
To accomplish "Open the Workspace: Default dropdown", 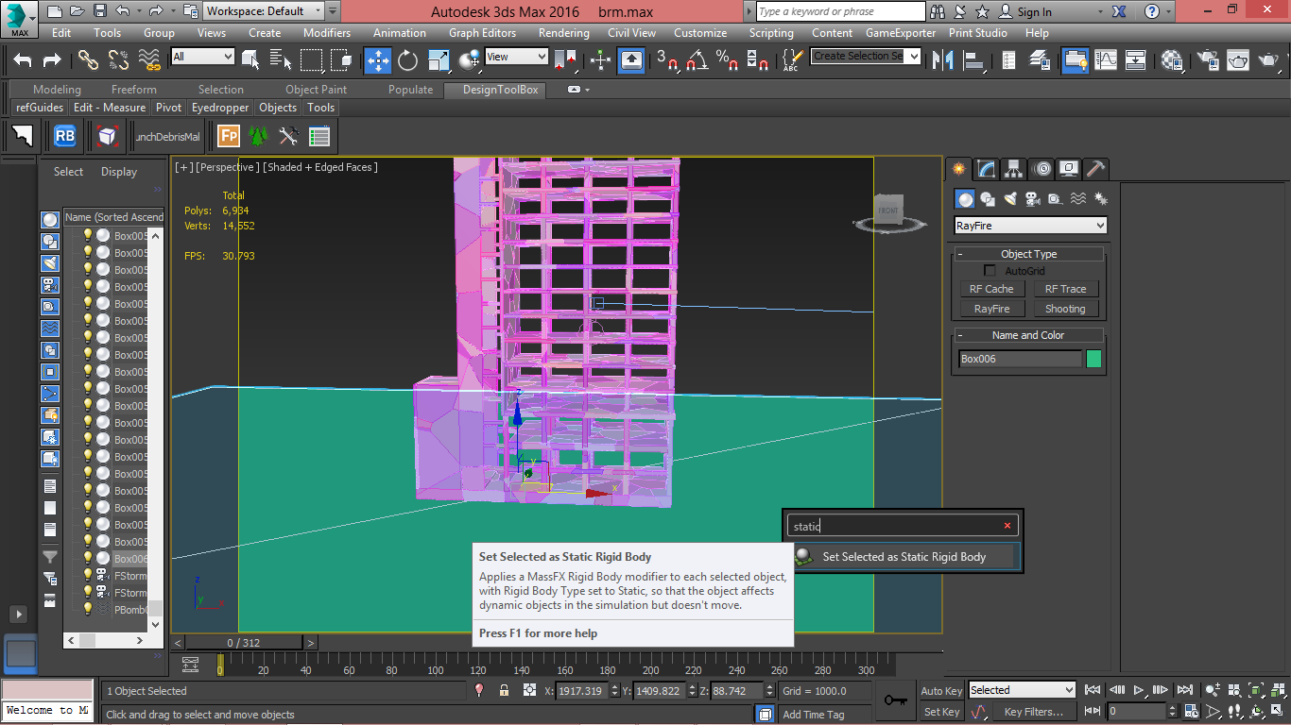I will click(x=265, y=11).
